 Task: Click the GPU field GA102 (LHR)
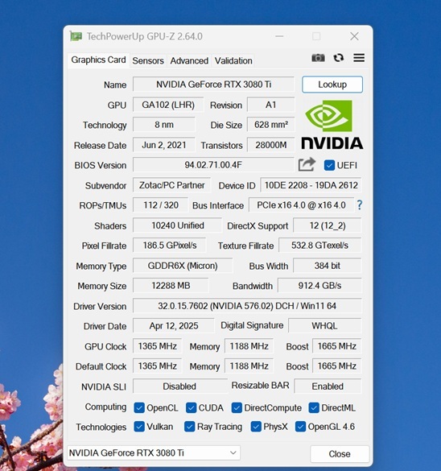pyautogui.click(x=168, y=105)
